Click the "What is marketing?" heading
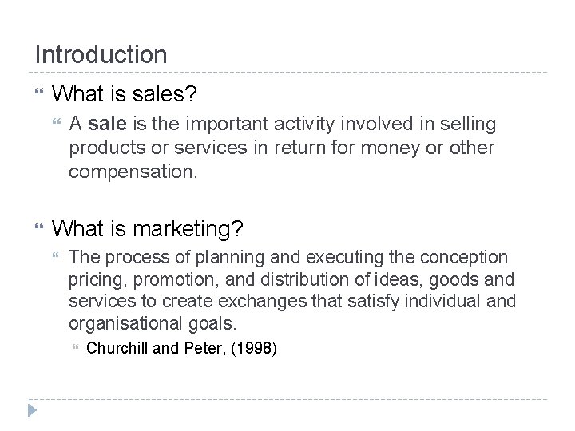 coord(148,230)
